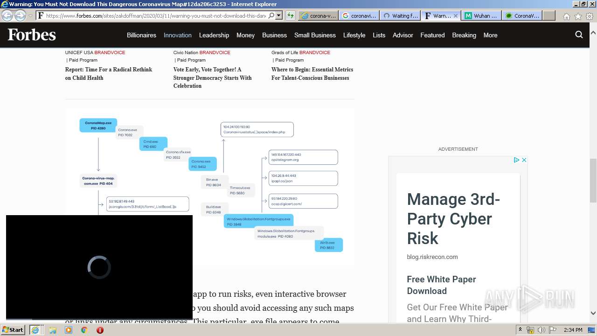This screenshot has height=336, width=597.
Task: Open the Innovation menu
Action: click(x=178, y=35)
